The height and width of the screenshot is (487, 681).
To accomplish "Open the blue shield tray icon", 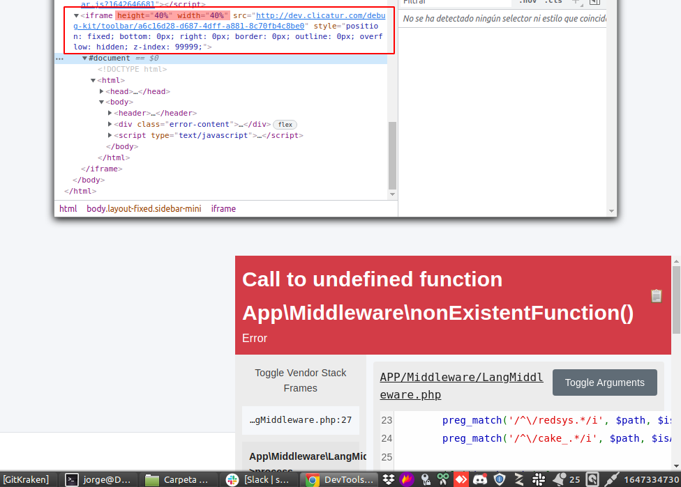I will coord(500,479).
